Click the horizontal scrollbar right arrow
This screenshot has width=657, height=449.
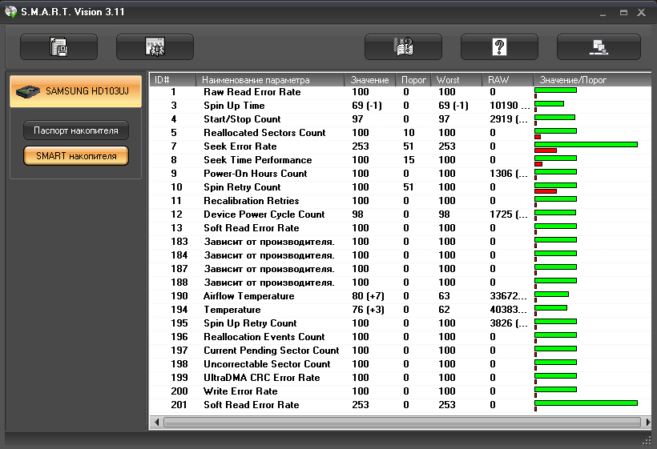tap(647, 423)
